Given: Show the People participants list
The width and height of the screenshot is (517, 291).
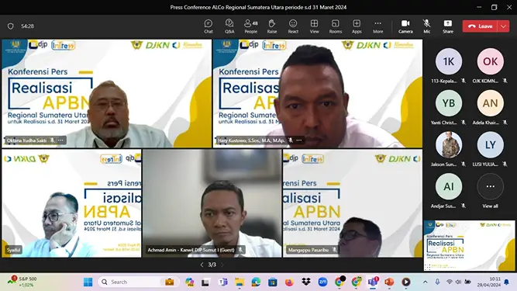Looking at the screenshot, I should coord(250,26).
